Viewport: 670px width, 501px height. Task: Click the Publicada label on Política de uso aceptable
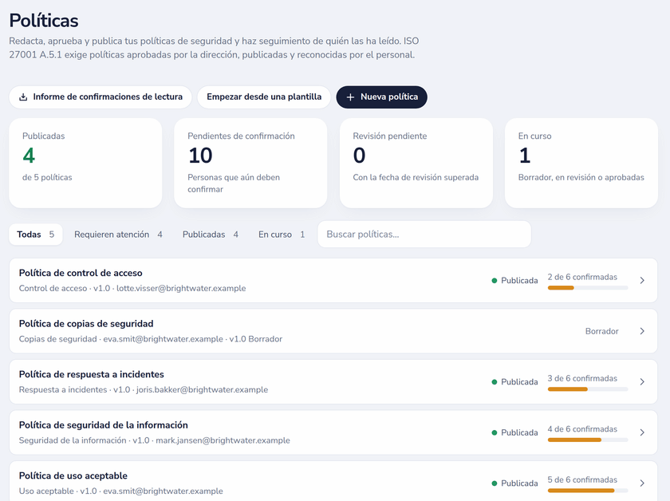click(x=519, y=483)
